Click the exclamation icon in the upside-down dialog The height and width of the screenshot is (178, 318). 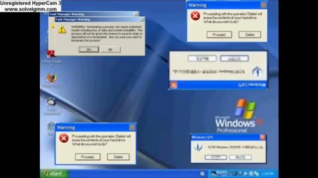[257, 72]
